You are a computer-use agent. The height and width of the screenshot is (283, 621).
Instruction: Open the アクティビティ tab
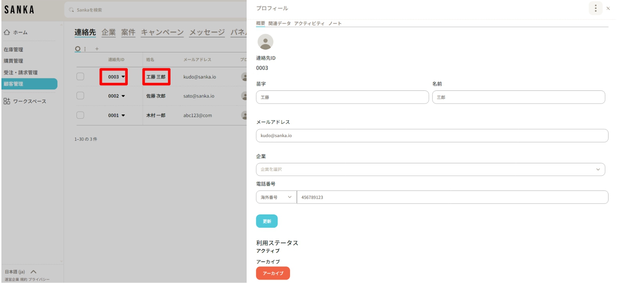point(309,23)
